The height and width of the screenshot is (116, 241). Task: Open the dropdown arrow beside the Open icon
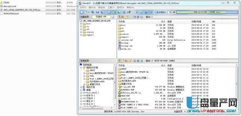coord(88,12)
